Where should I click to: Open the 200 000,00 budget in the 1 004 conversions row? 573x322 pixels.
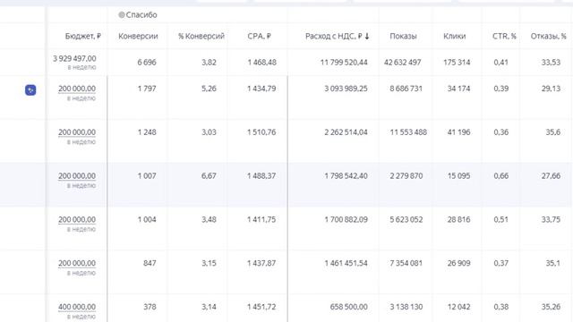[77, 219]
